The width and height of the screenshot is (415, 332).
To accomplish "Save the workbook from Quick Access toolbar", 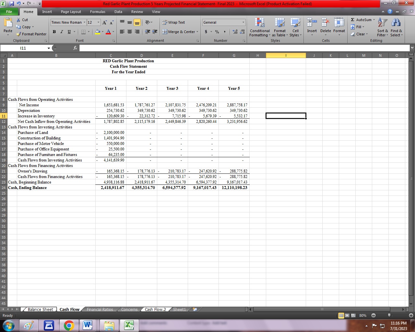I will (12, 4).
